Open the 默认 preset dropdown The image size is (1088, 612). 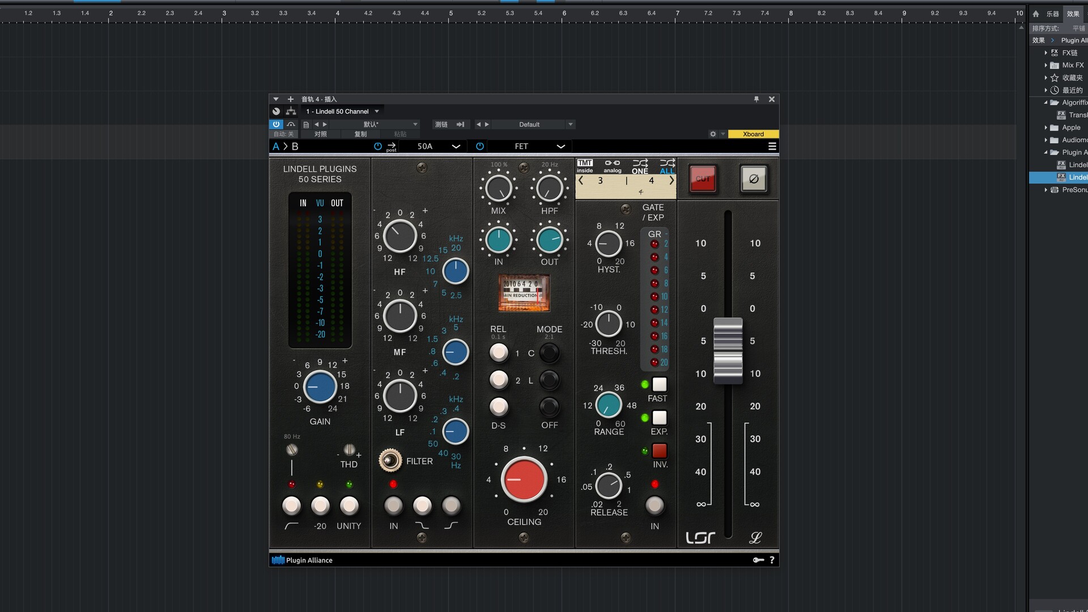(374, 124)
